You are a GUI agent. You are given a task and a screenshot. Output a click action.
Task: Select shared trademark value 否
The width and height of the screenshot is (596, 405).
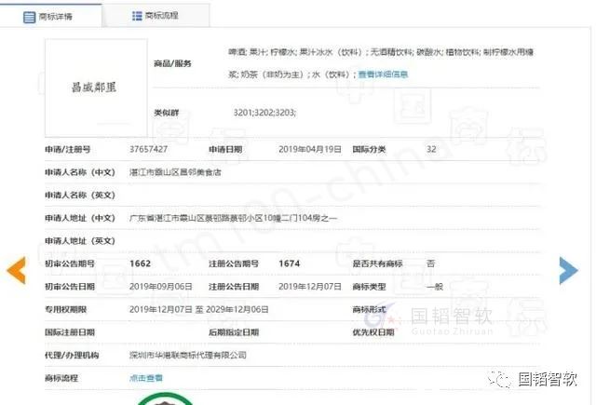point(430,263)
